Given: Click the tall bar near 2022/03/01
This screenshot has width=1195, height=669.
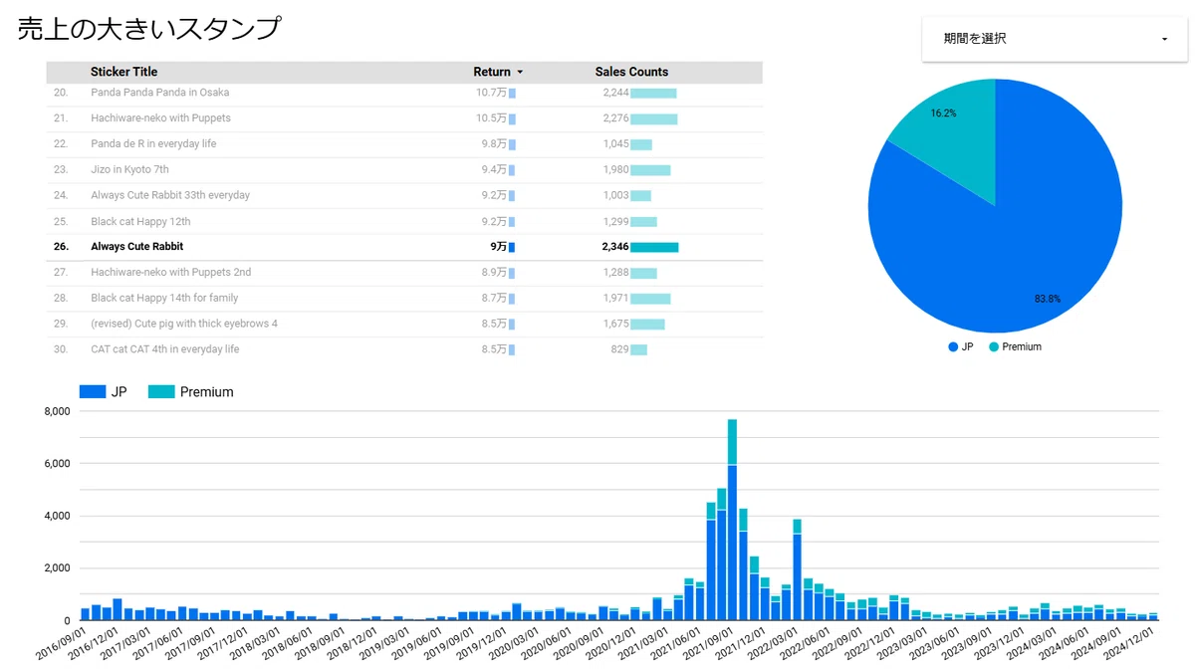Looking at the screenshot, I should (x=797, y=569).
